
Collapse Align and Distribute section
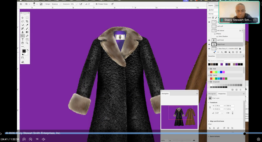[209, 121]
